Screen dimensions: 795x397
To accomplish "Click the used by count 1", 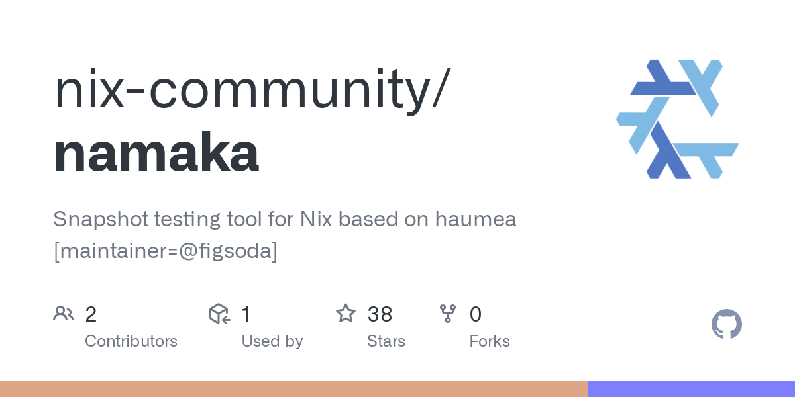I will click(246, 314).
